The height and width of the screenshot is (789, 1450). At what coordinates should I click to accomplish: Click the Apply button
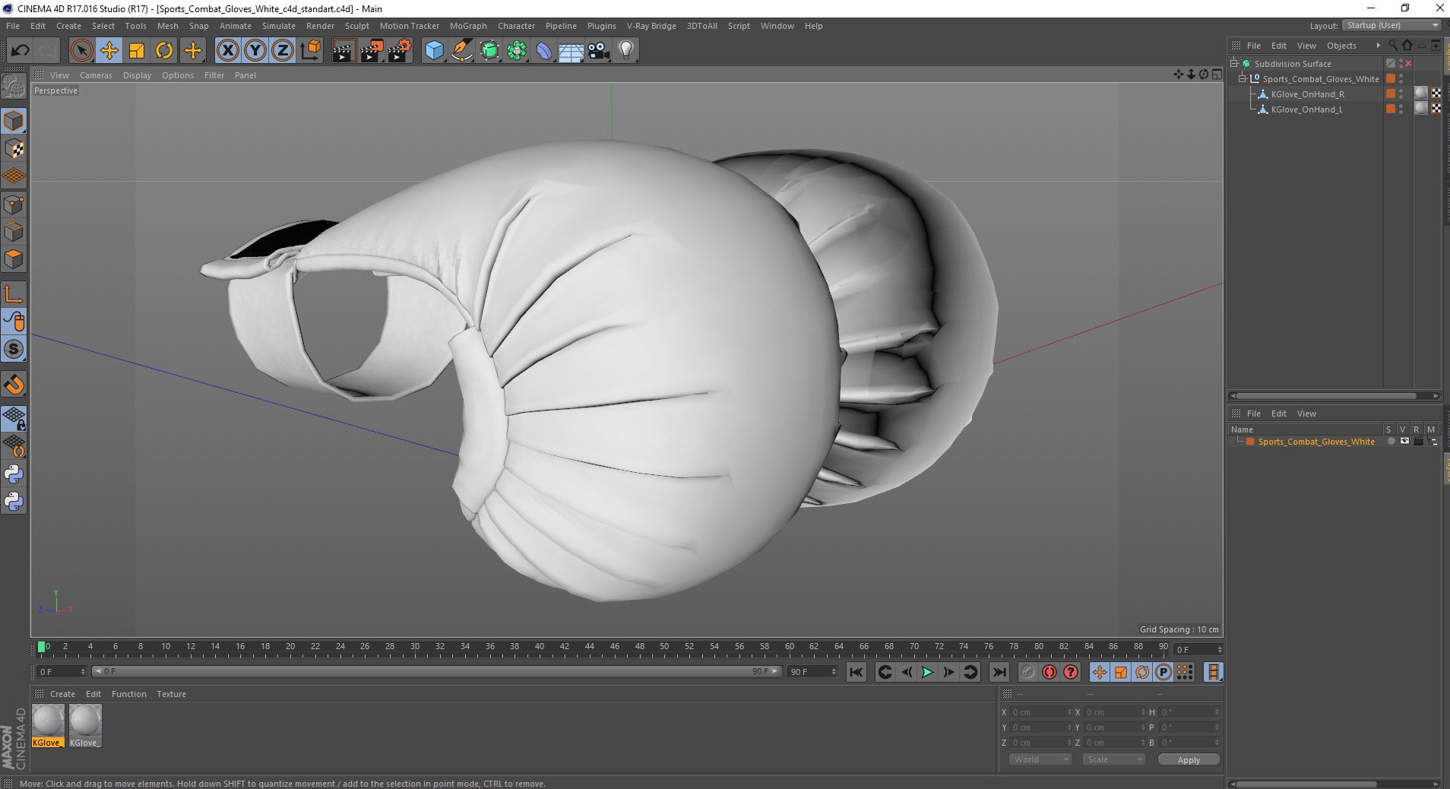[1189, 760]
